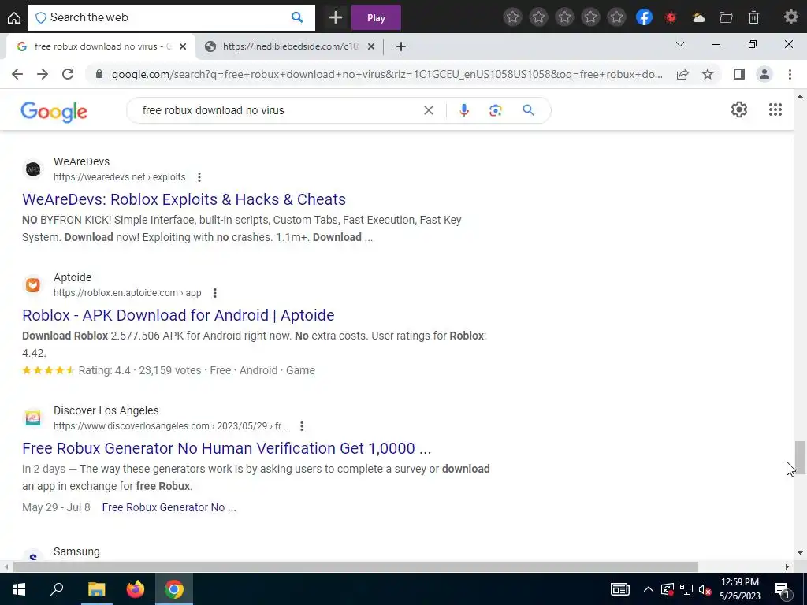Submit search with magnifier icon
The height and width of the screenshot is (605, 807).
(528, 110)
